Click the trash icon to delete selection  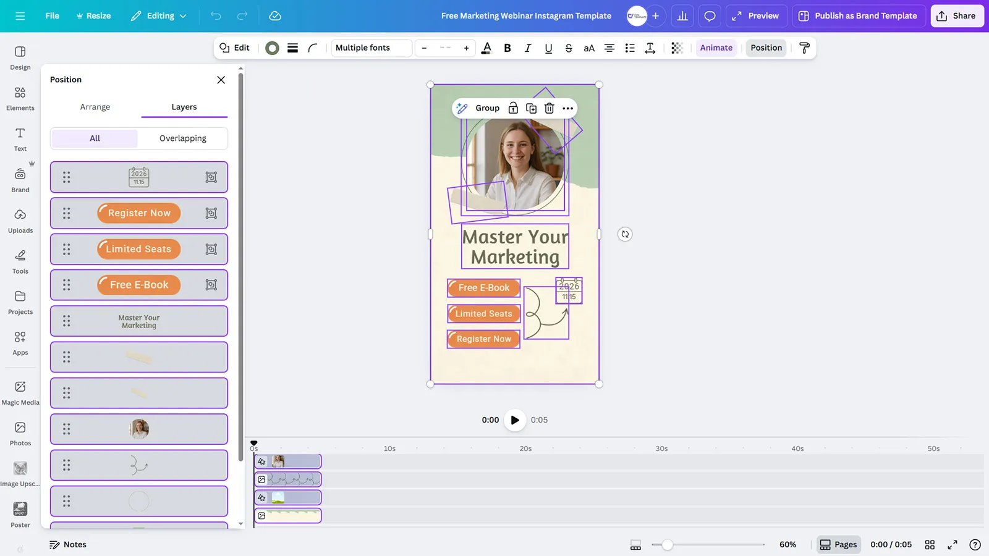tap(549, 108)
